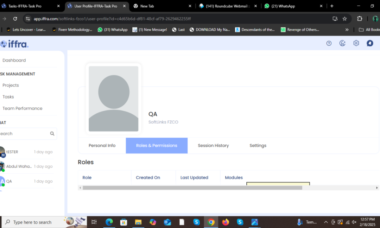
Task: Expand the hidden bookmarks chevron
Action: pos(347,30)
